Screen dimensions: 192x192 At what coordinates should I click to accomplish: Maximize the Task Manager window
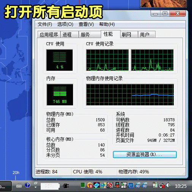(165, 13)
